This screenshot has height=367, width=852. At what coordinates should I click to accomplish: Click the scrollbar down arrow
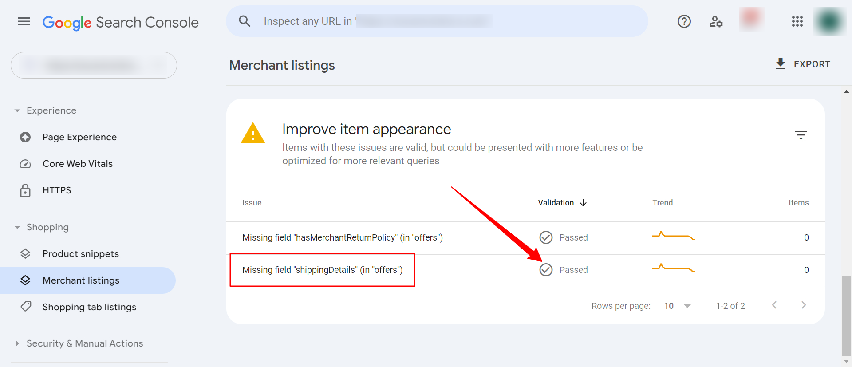point(846,361)
